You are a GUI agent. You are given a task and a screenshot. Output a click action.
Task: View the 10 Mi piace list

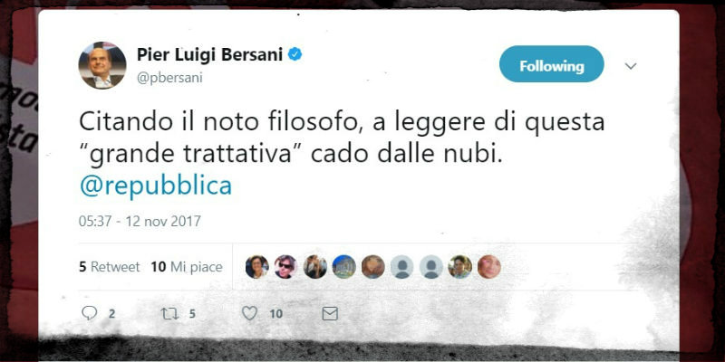click(187, 267)
